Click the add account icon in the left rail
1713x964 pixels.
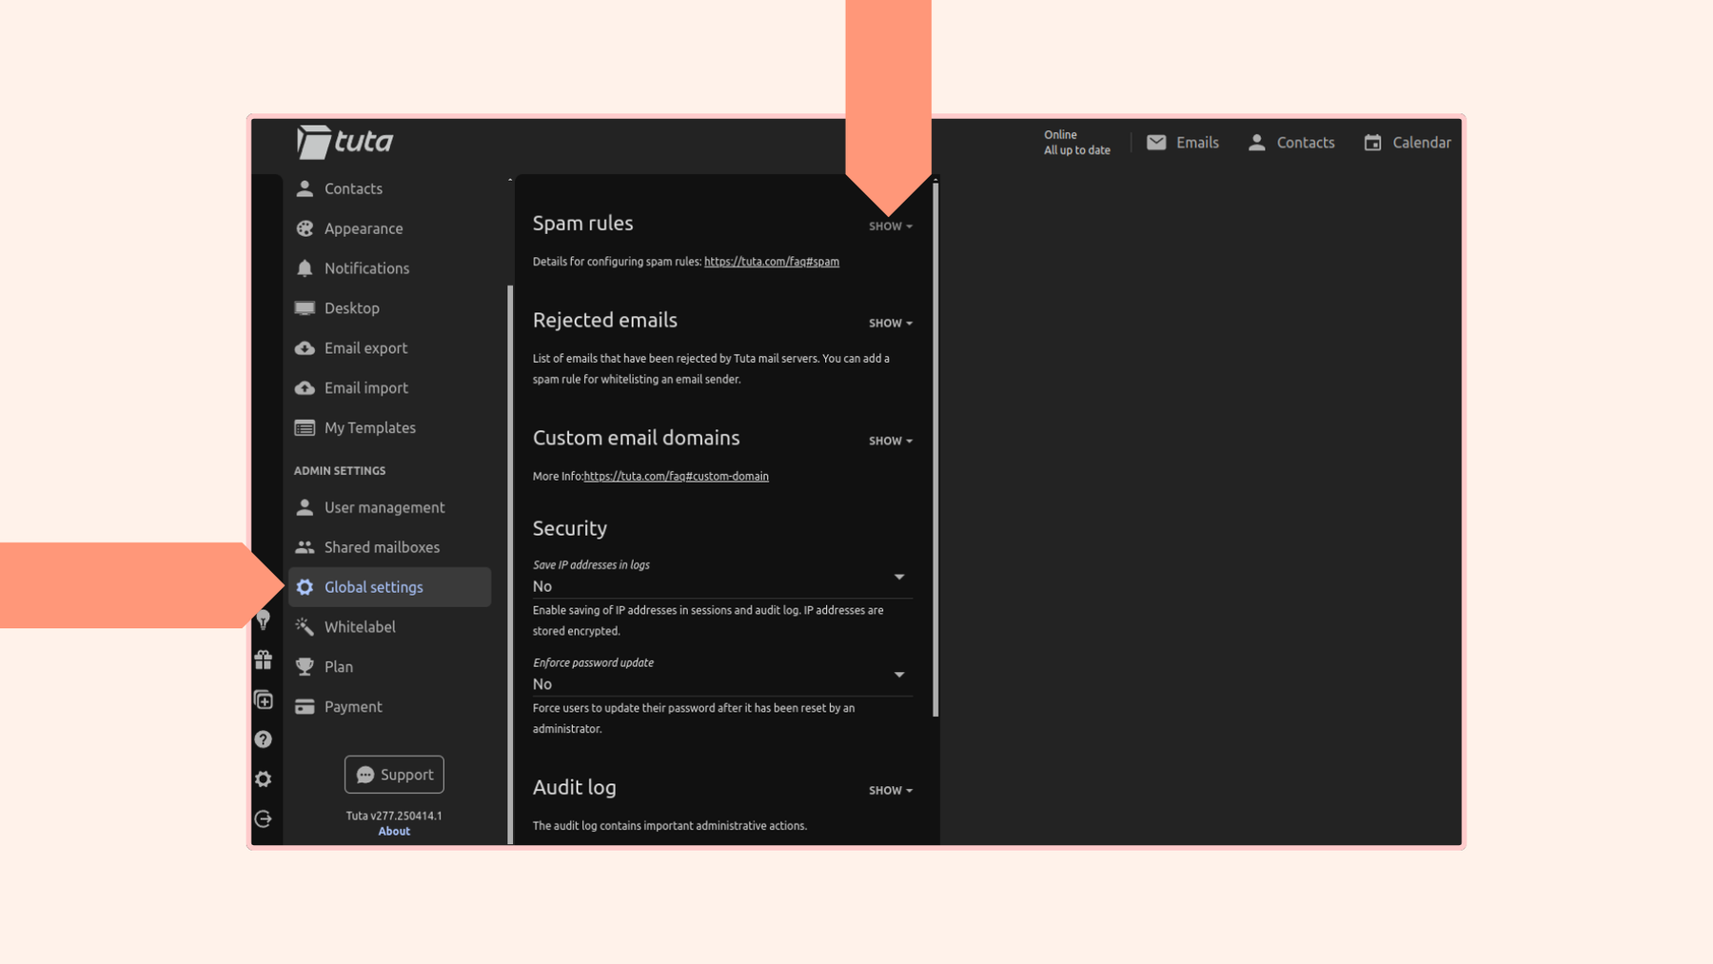264,700
